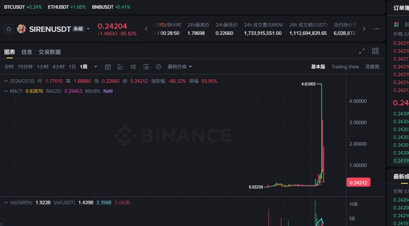Click the MA(25) value 0.29463
This screenshot has height=226, width=409.
[x=73, y=91]
